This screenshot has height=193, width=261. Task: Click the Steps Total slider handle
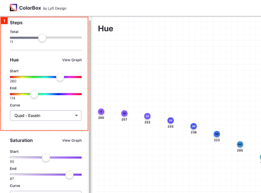point(42,38)
